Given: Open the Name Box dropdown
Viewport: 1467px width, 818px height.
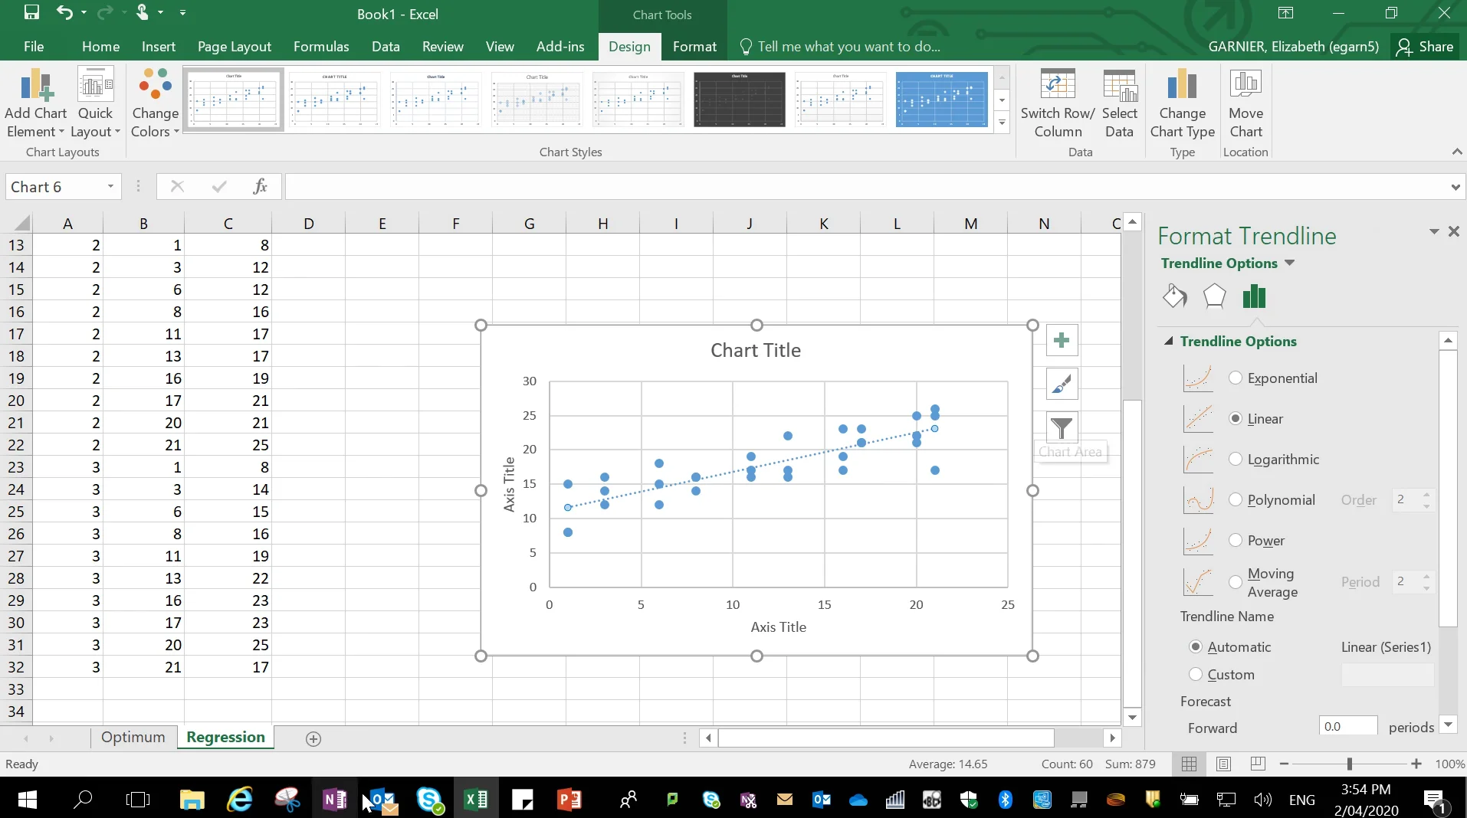Looking at the screenshot, I should click(110, 186).
